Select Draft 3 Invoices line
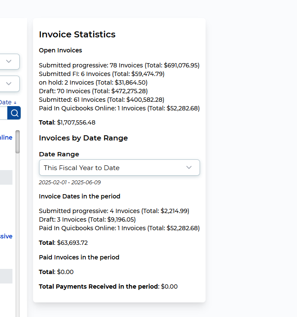The height and width of the screenshot is (317, 297). coord(87,219)
